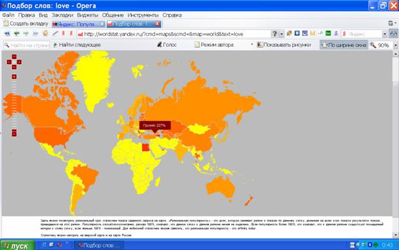Viewport: 399px width, 250px height.
Task: Go forward with the green forward arrow
Action: click(26, 33)
